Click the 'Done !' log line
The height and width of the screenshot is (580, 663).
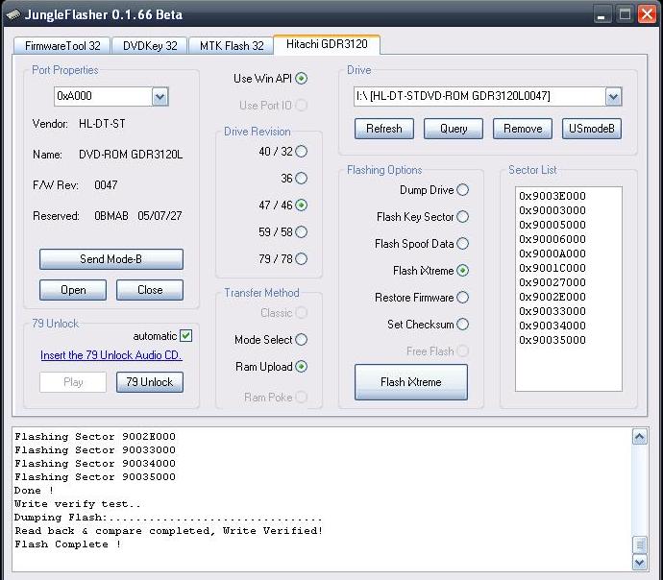pos(35,491)
